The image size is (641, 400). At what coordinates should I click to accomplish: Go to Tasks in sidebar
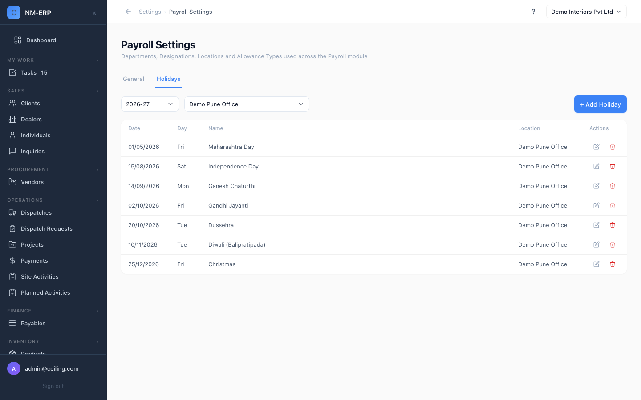pyautogui.click(x=53, y=72)
